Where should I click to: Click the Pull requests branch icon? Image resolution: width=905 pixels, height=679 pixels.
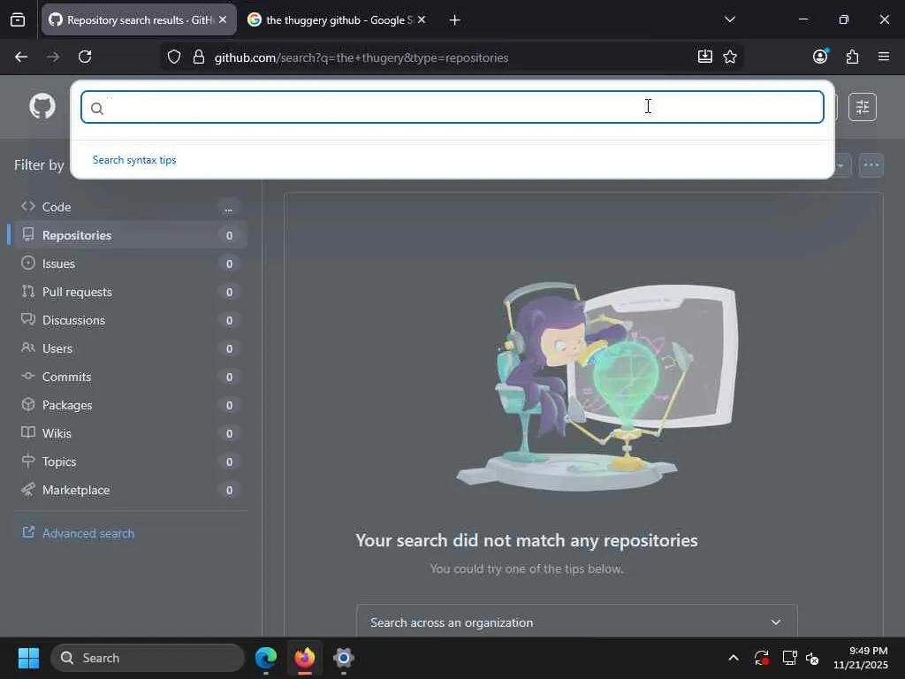coord(27,291)
